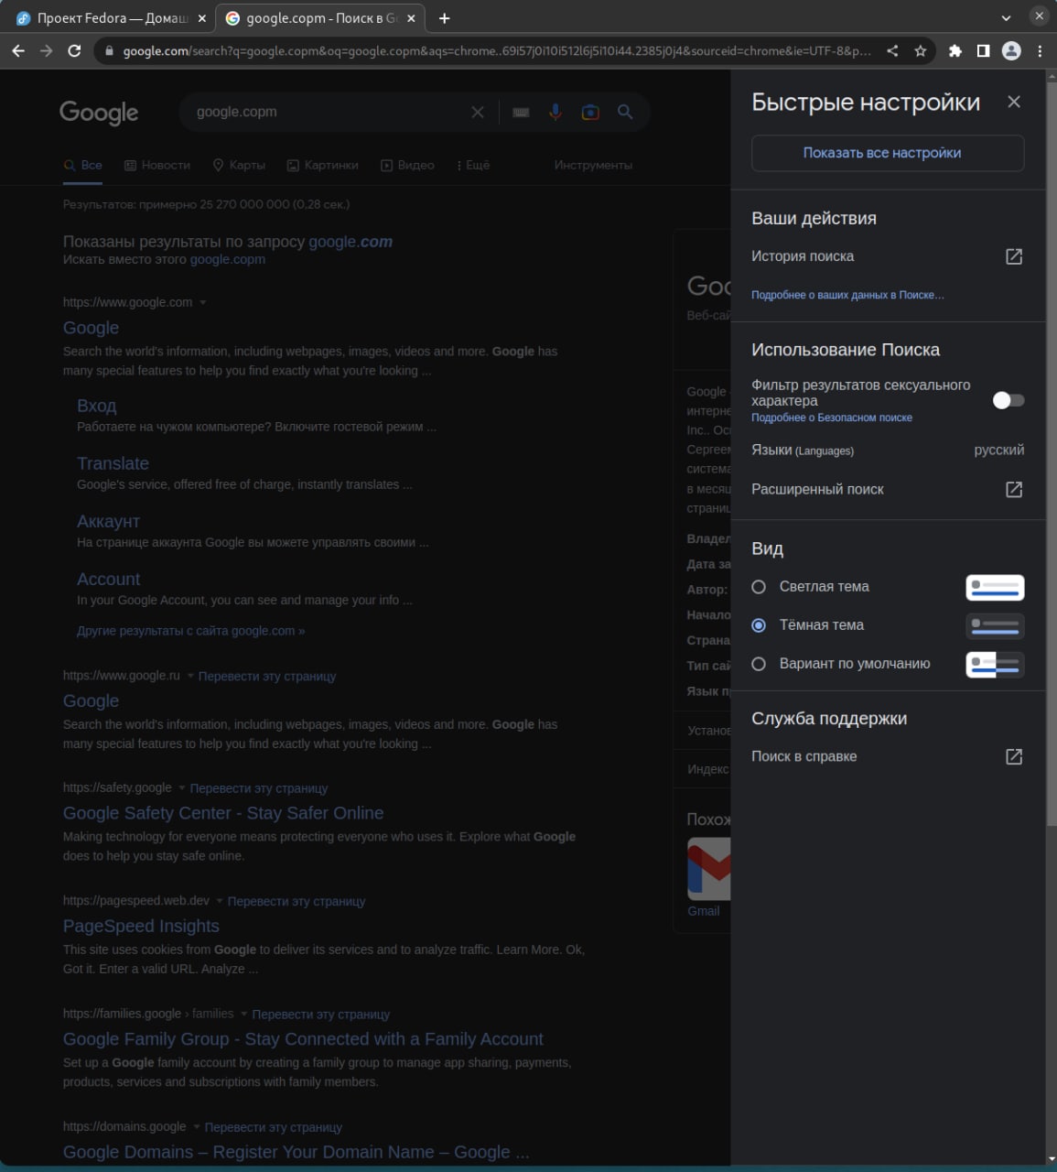Go forward with browser forward arrow
The width and height of the screenshot is (1057, 1172).
point(47,51)
